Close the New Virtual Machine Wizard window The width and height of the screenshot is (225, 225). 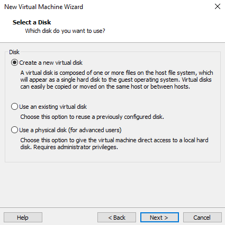tap(218, 6)
